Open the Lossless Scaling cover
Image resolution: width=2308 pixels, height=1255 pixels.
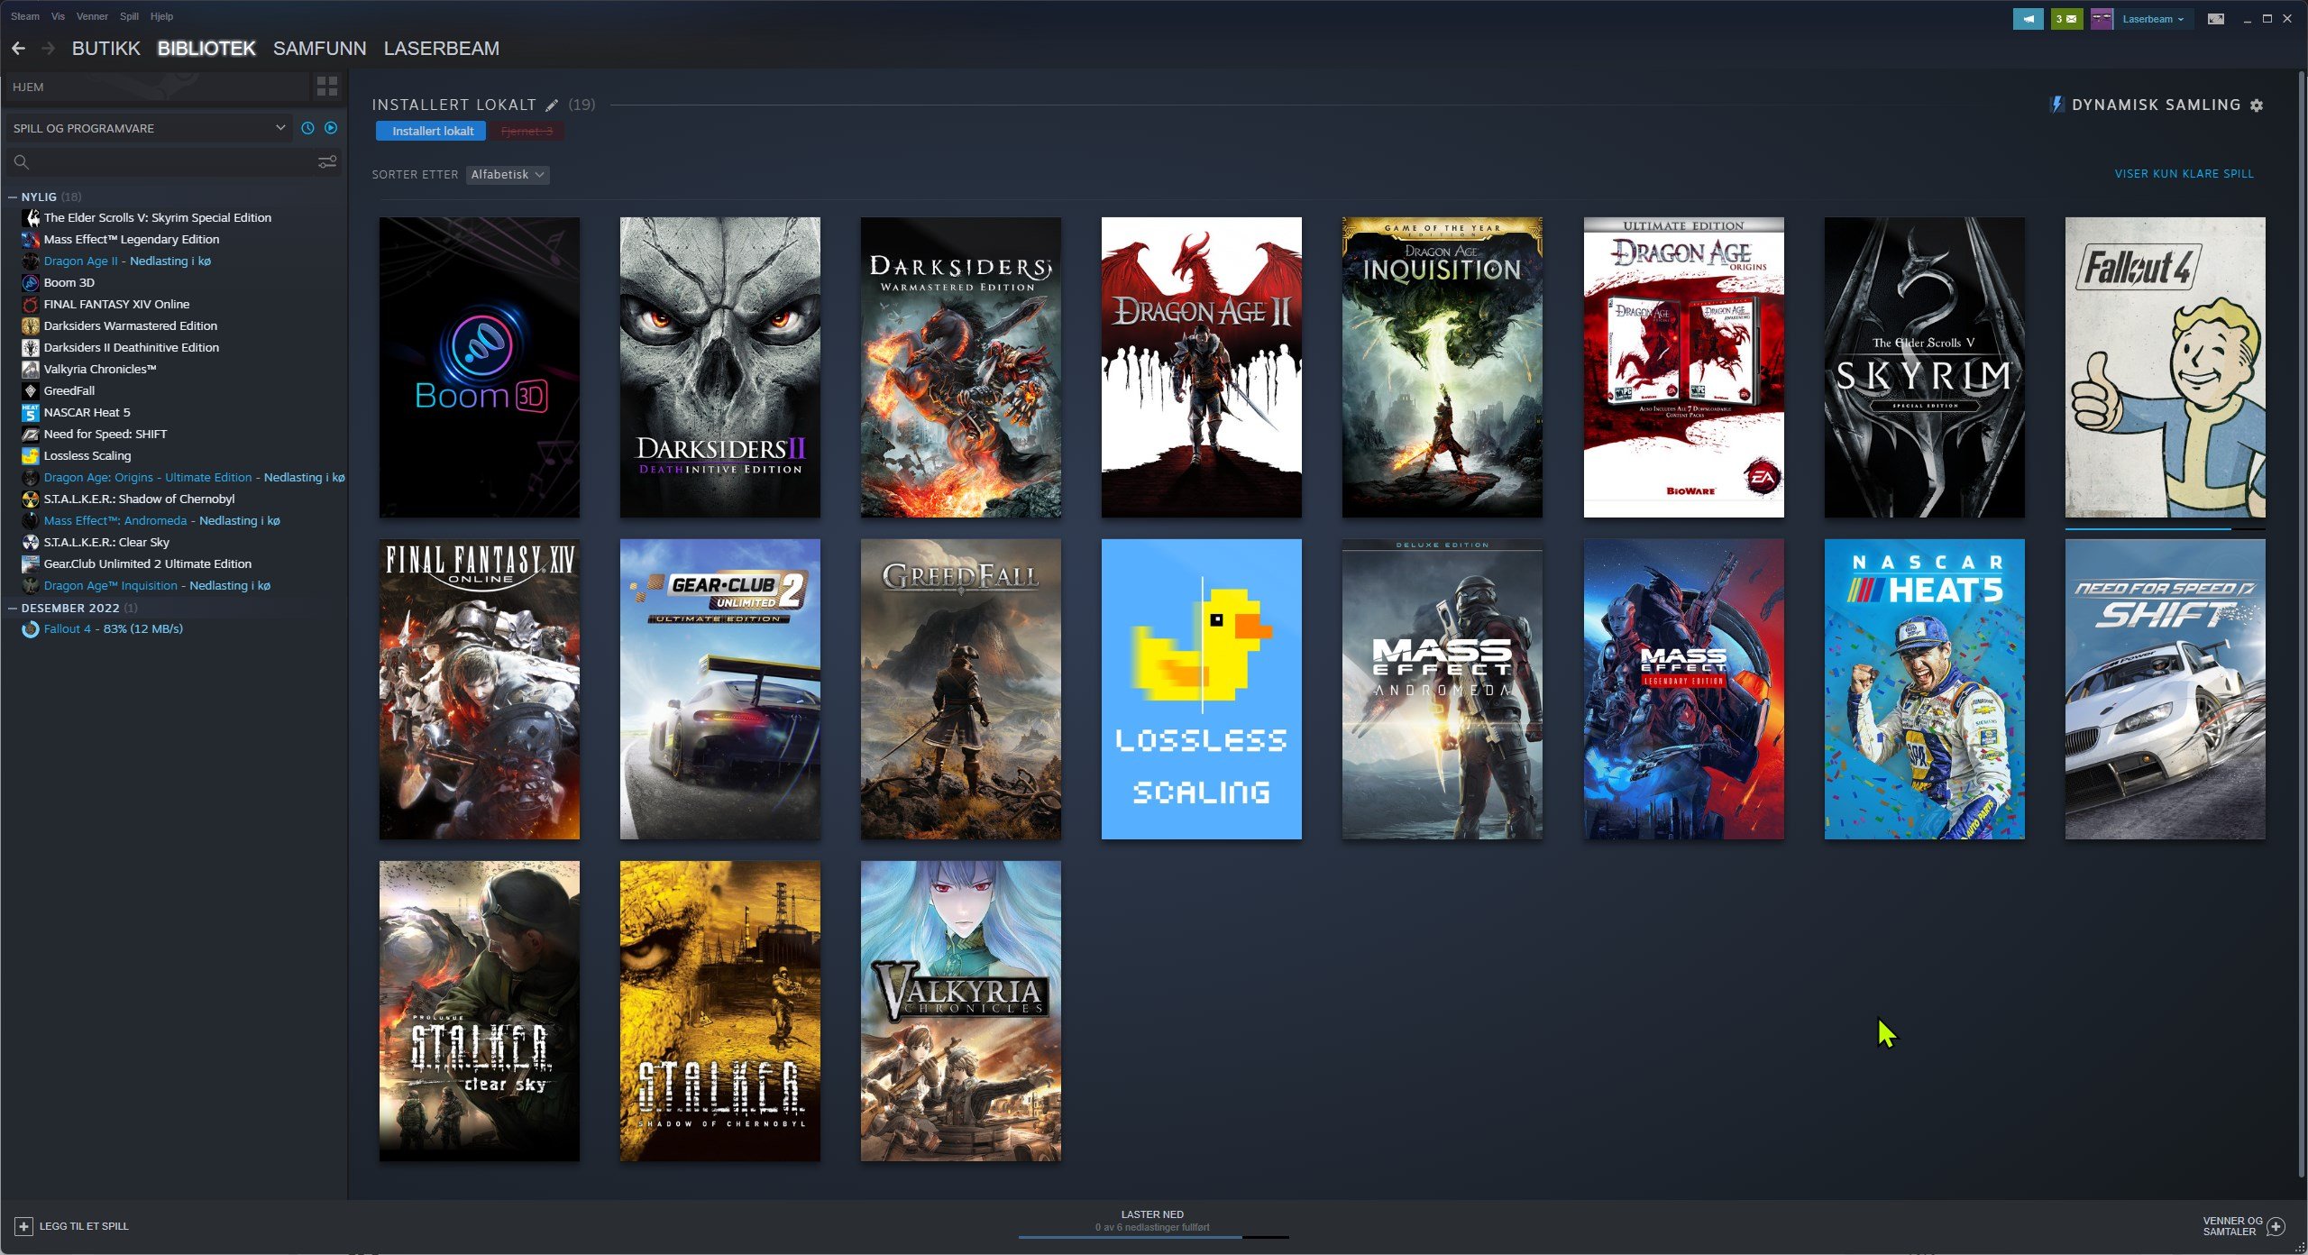click(1202, 689)
